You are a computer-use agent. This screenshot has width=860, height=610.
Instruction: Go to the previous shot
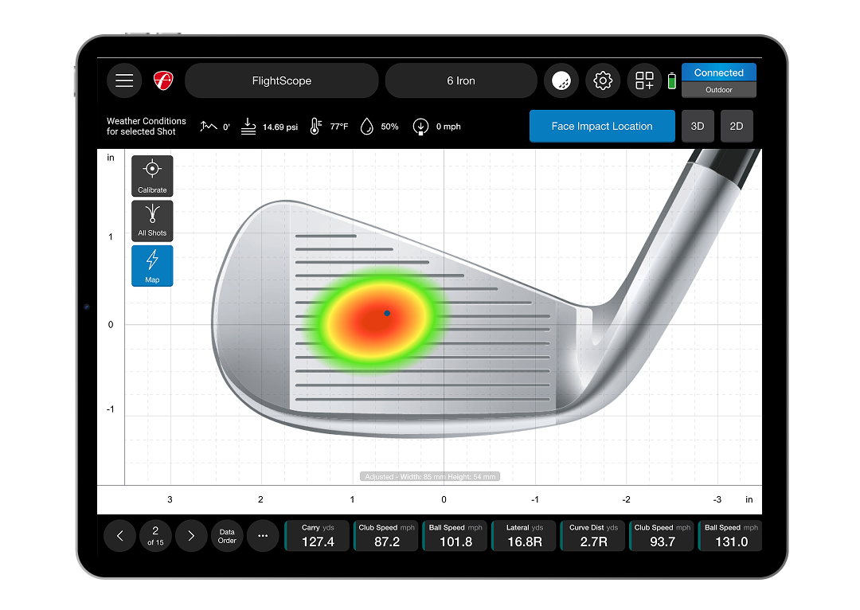[120, 536]
